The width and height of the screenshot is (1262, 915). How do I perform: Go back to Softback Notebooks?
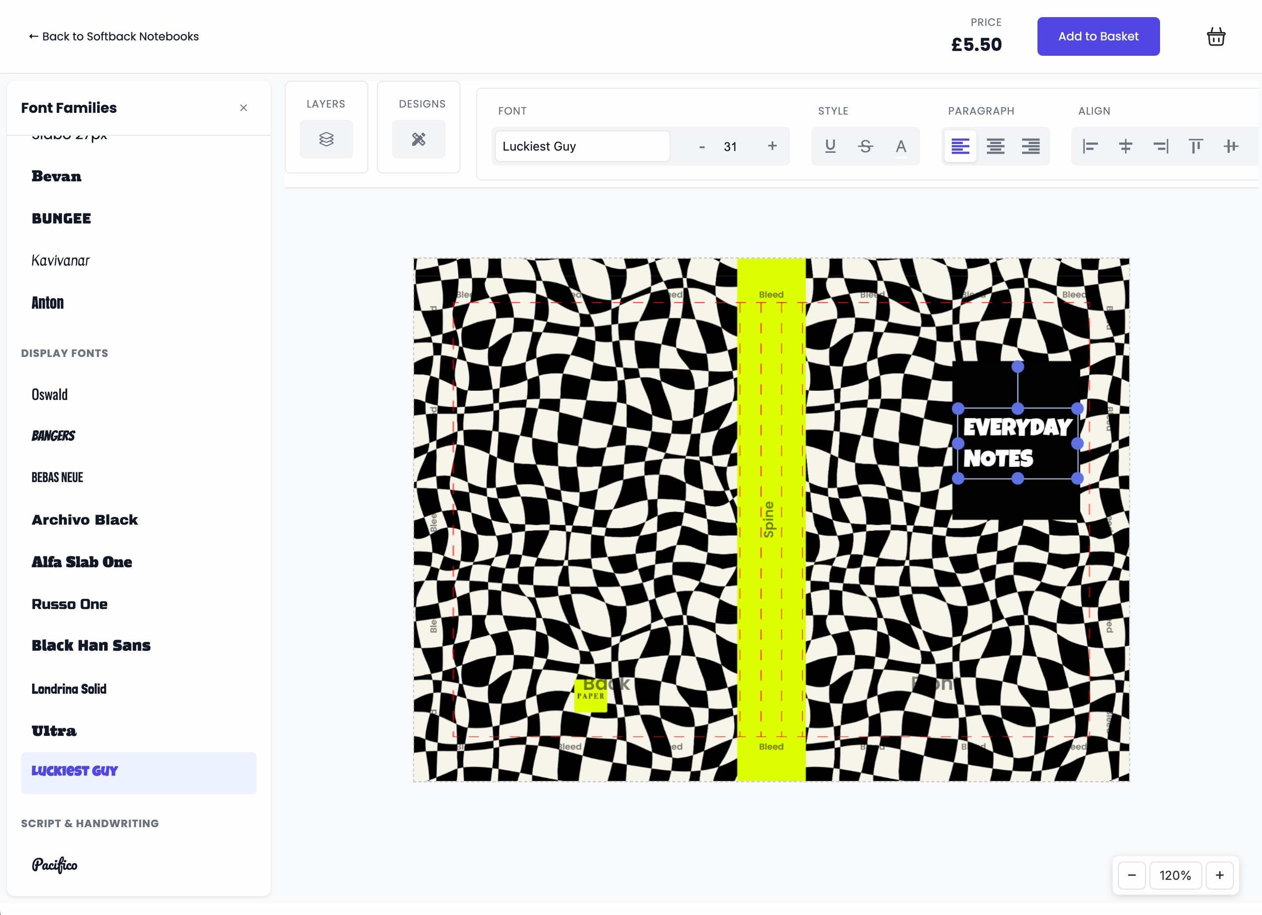113,36
